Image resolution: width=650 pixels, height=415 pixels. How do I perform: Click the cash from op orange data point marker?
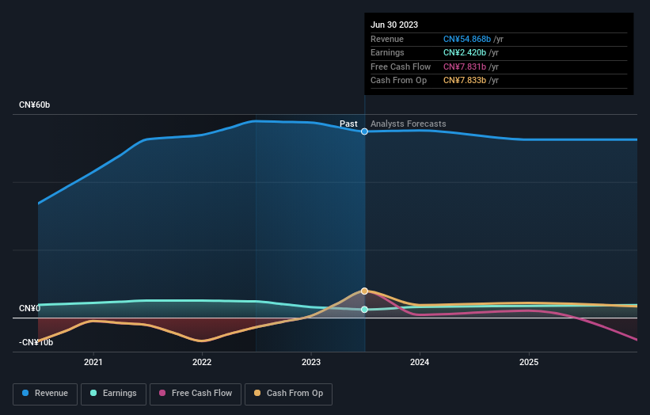[364, 291]
